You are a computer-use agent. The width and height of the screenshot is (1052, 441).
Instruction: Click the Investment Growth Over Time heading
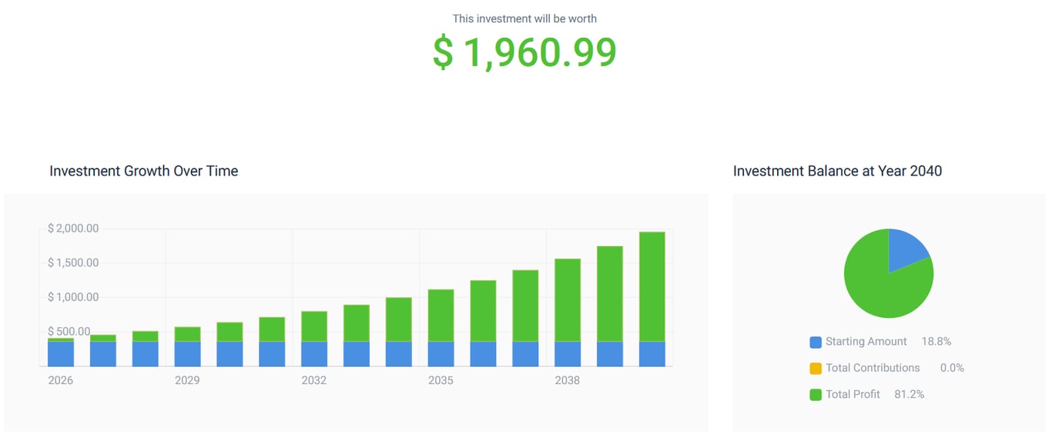point(144,171)
